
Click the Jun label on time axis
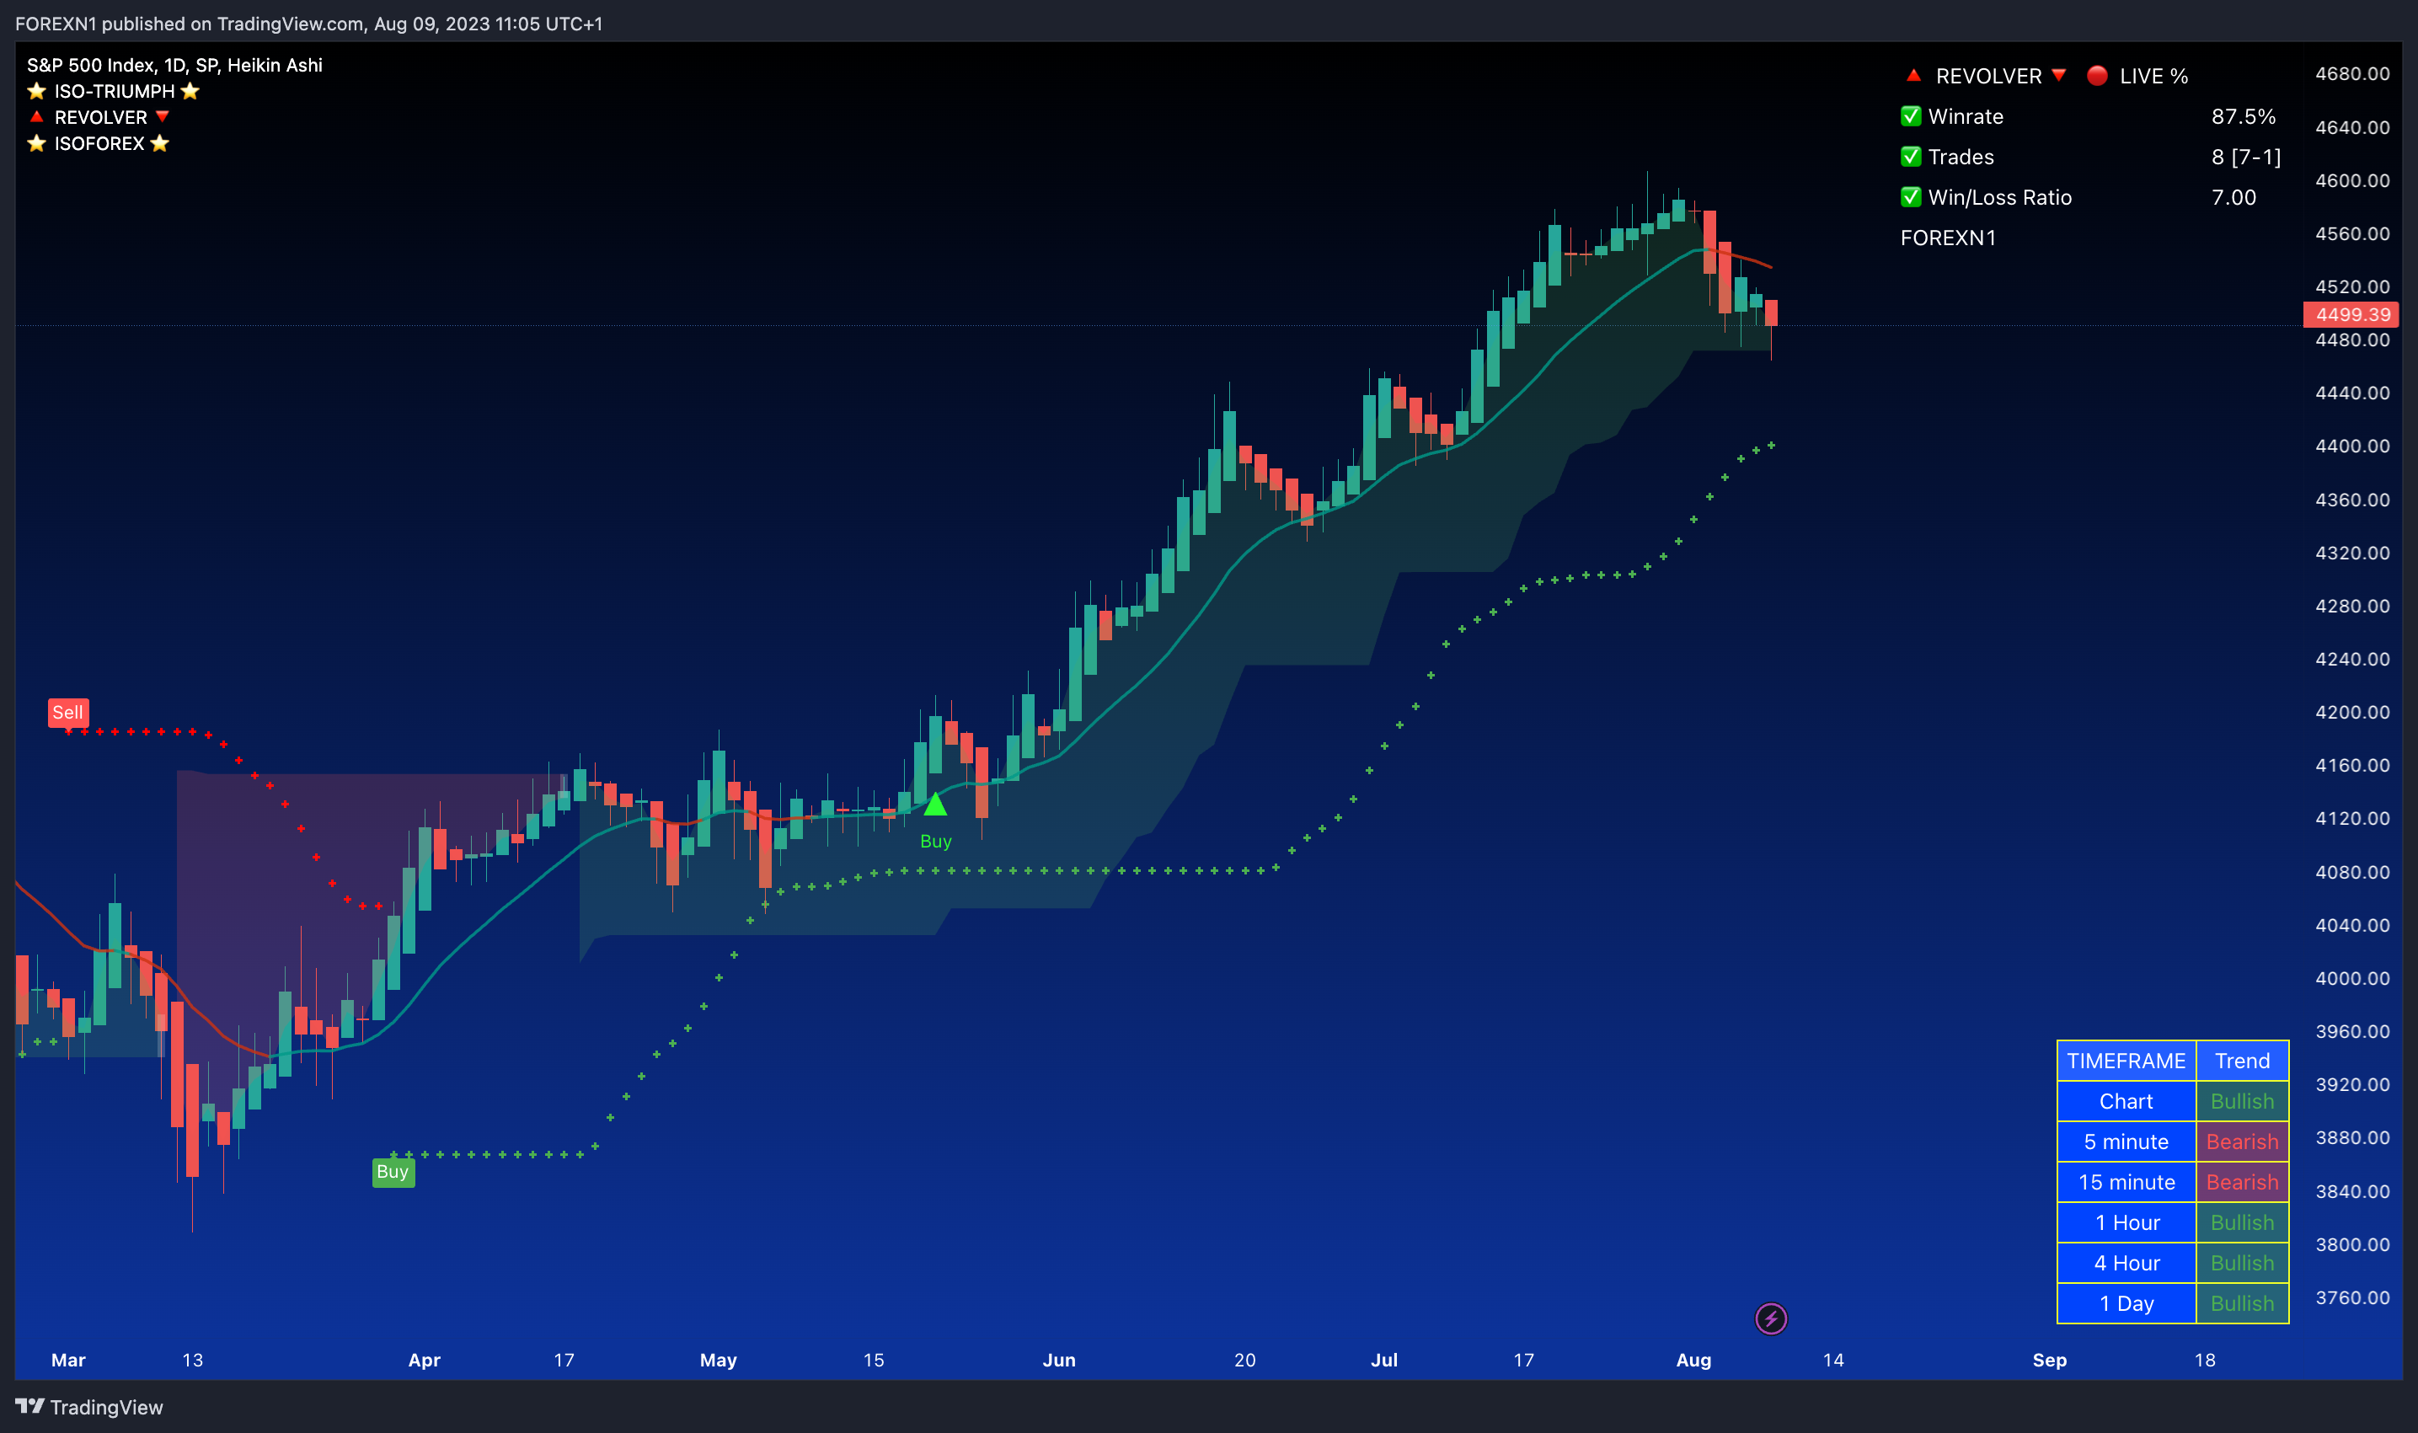[1059, 1360]
